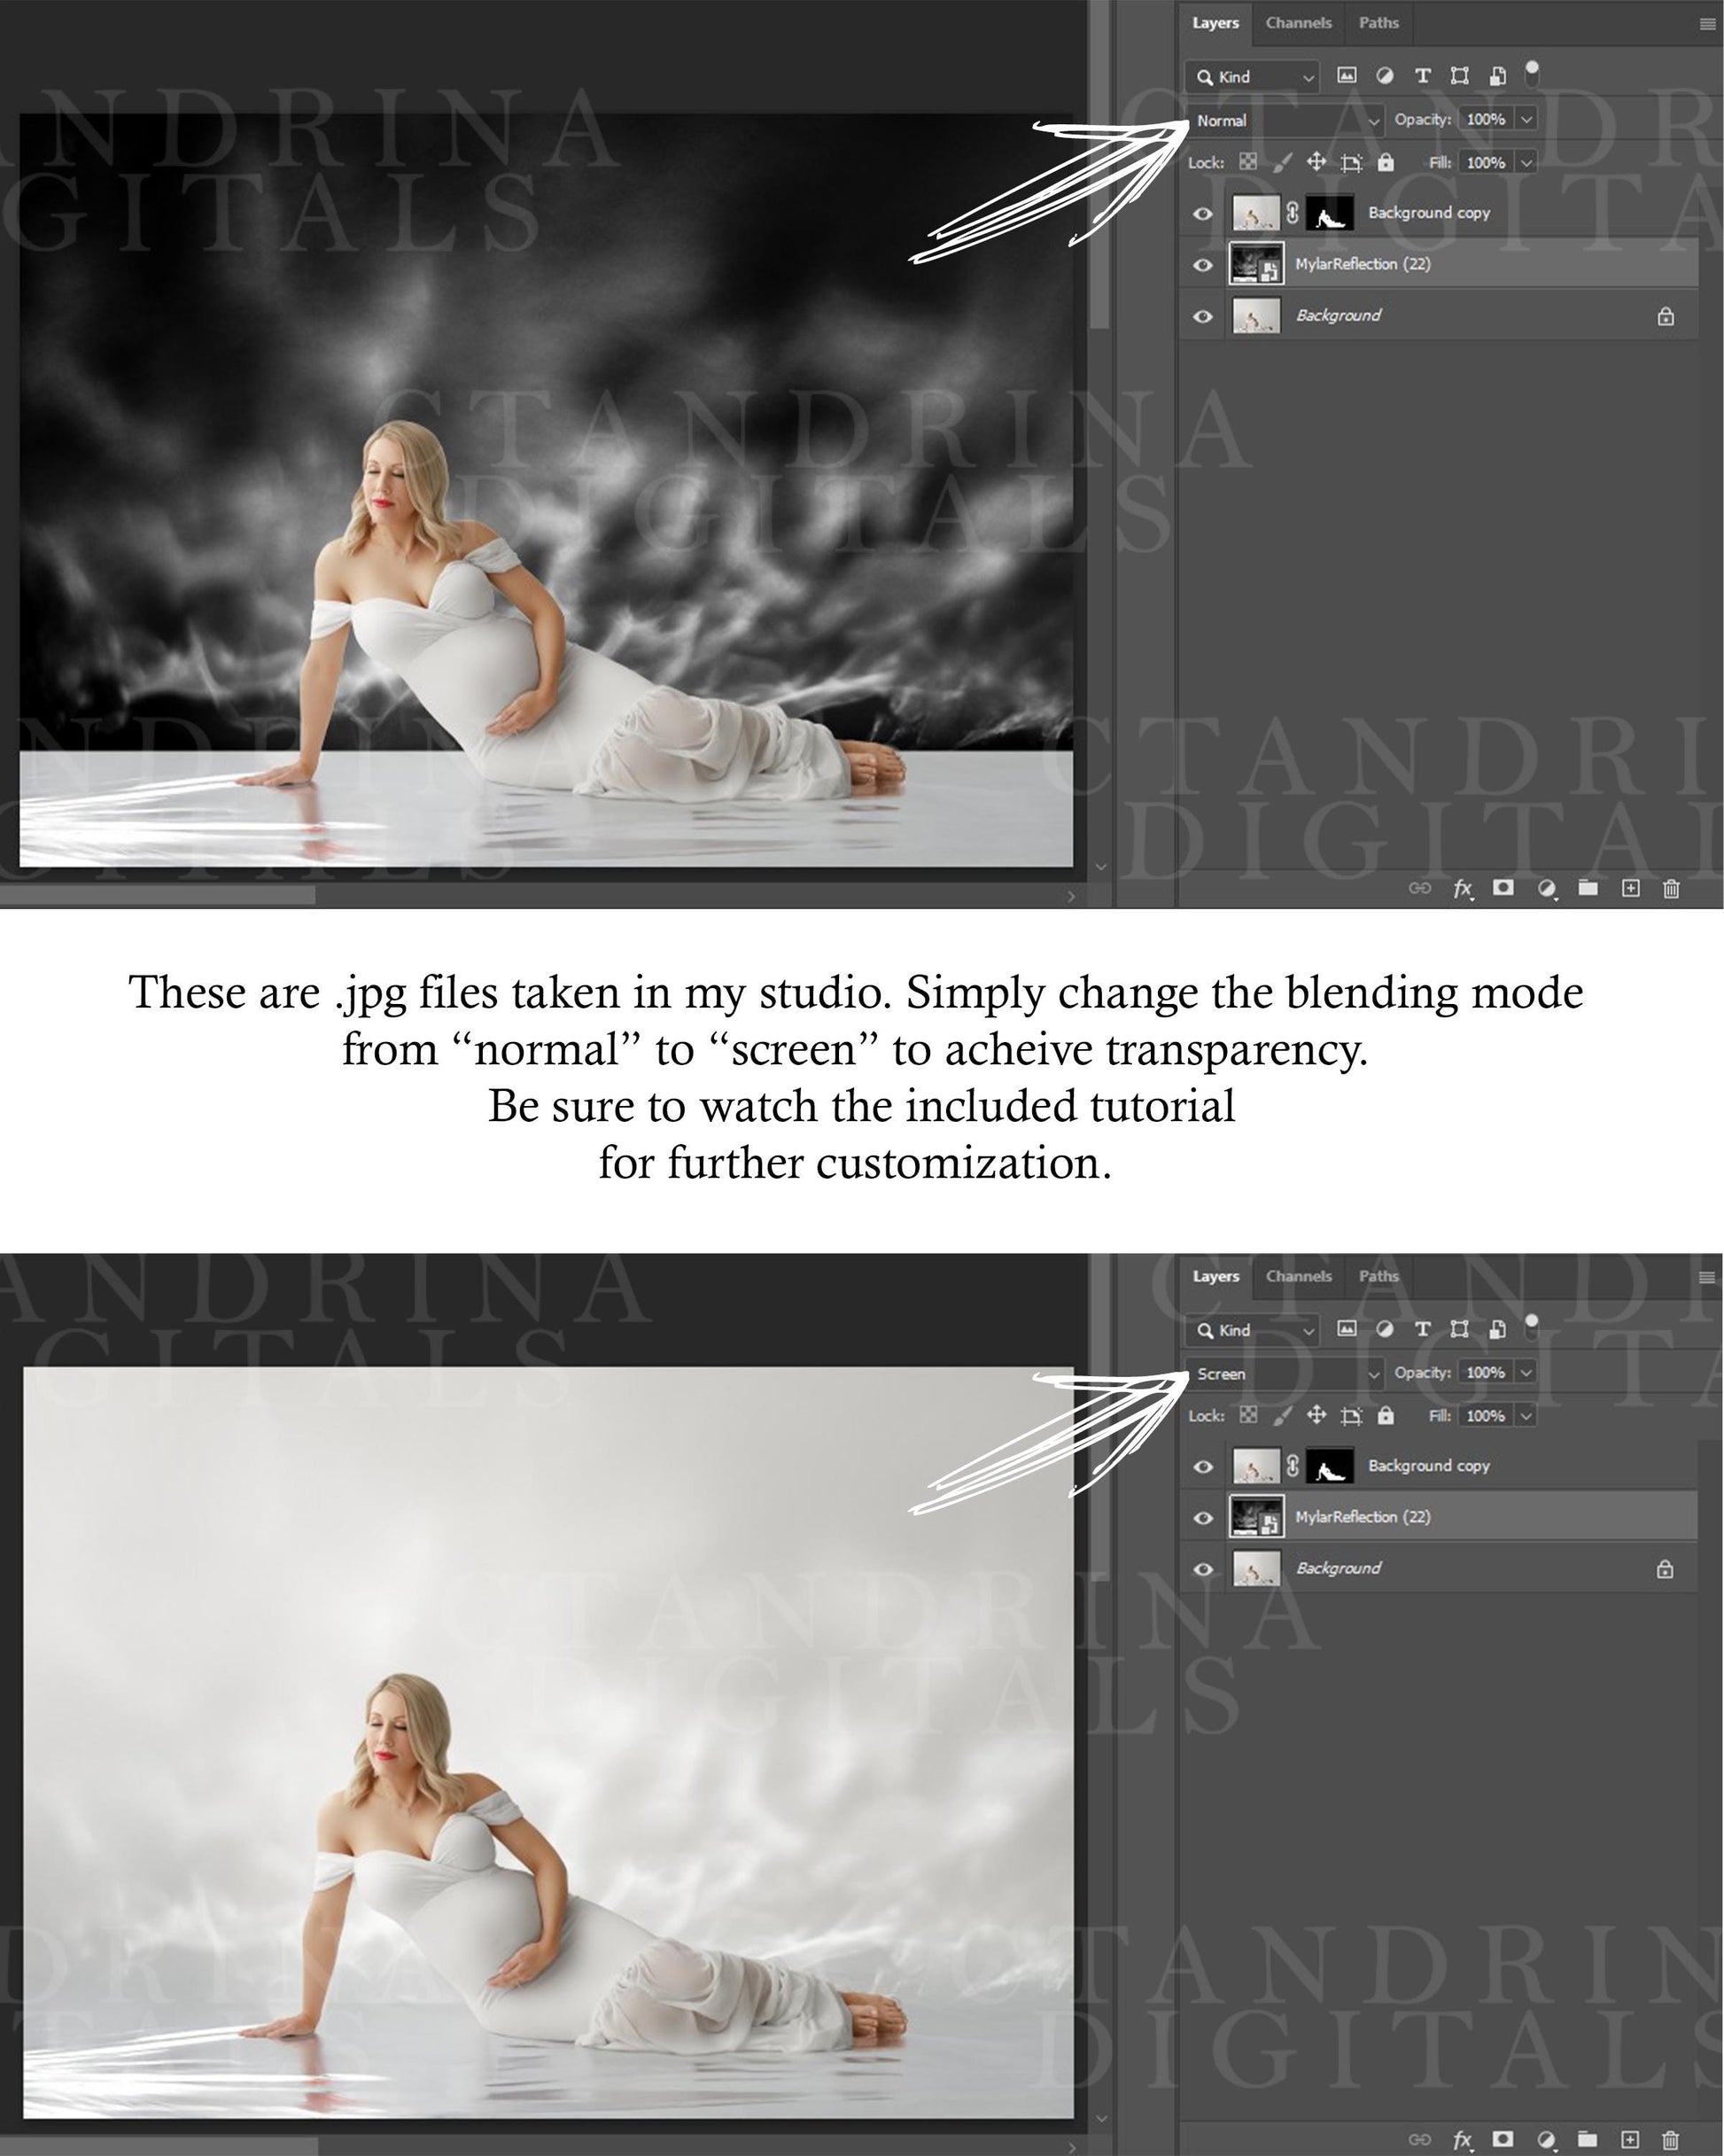
Task: Click the fx layer style icon in bottom panel
Action: (1462, 2140)
